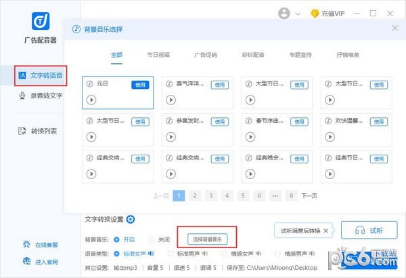Click the 选择背景音乐 button
The image size is (406, 278).
pyautogui.click(x=208, y=239)
